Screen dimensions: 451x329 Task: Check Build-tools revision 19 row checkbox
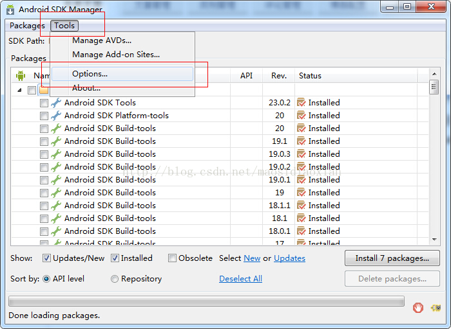tap(44, 193)
